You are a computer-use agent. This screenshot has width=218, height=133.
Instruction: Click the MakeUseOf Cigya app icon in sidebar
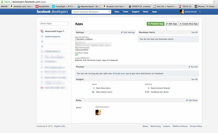[x=42, y=31]
